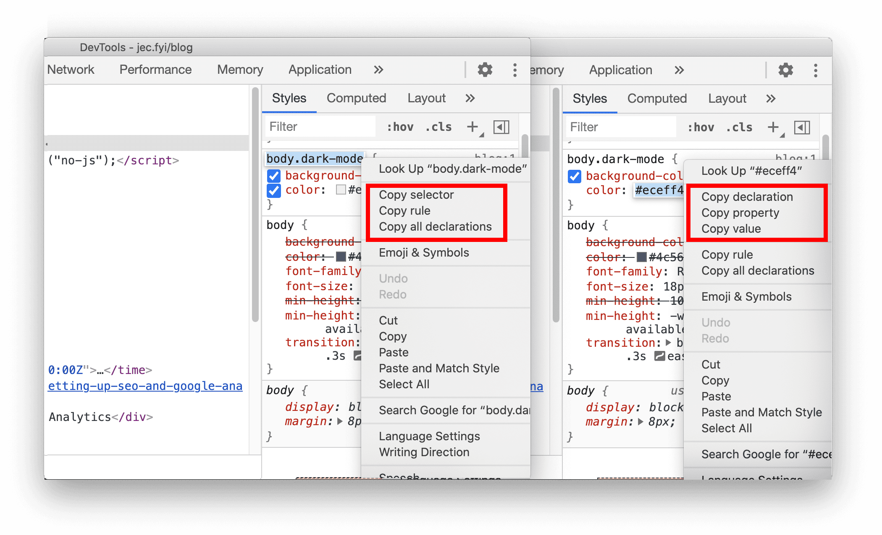Viewport: 882px width, 535px height.
Task: Select the Settings gear icon in DevTools
Action: click(x=485, y=70)
